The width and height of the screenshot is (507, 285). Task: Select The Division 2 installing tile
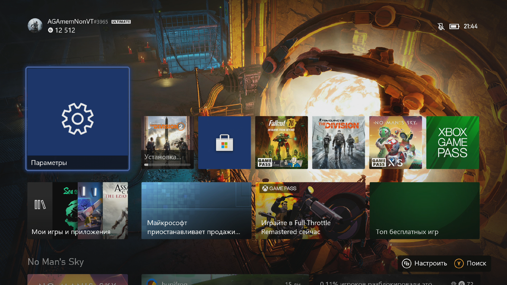168,143
